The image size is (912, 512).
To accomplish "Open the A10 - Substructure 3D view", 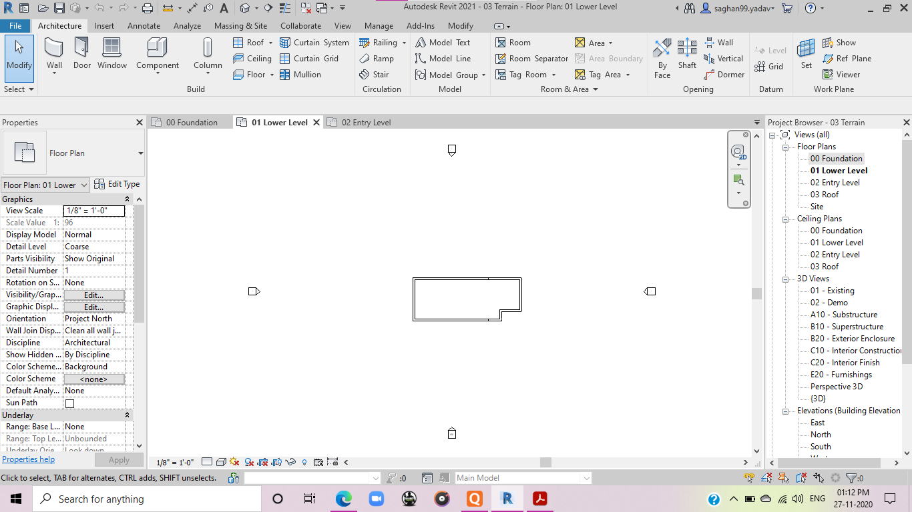I will coord(844,315).
